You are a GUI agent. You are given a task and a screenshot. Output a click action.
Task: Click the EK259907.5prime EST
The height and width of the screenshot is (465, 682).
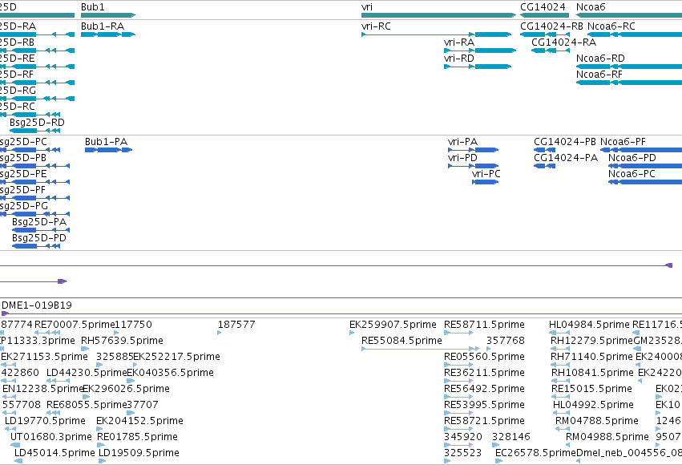352,333
